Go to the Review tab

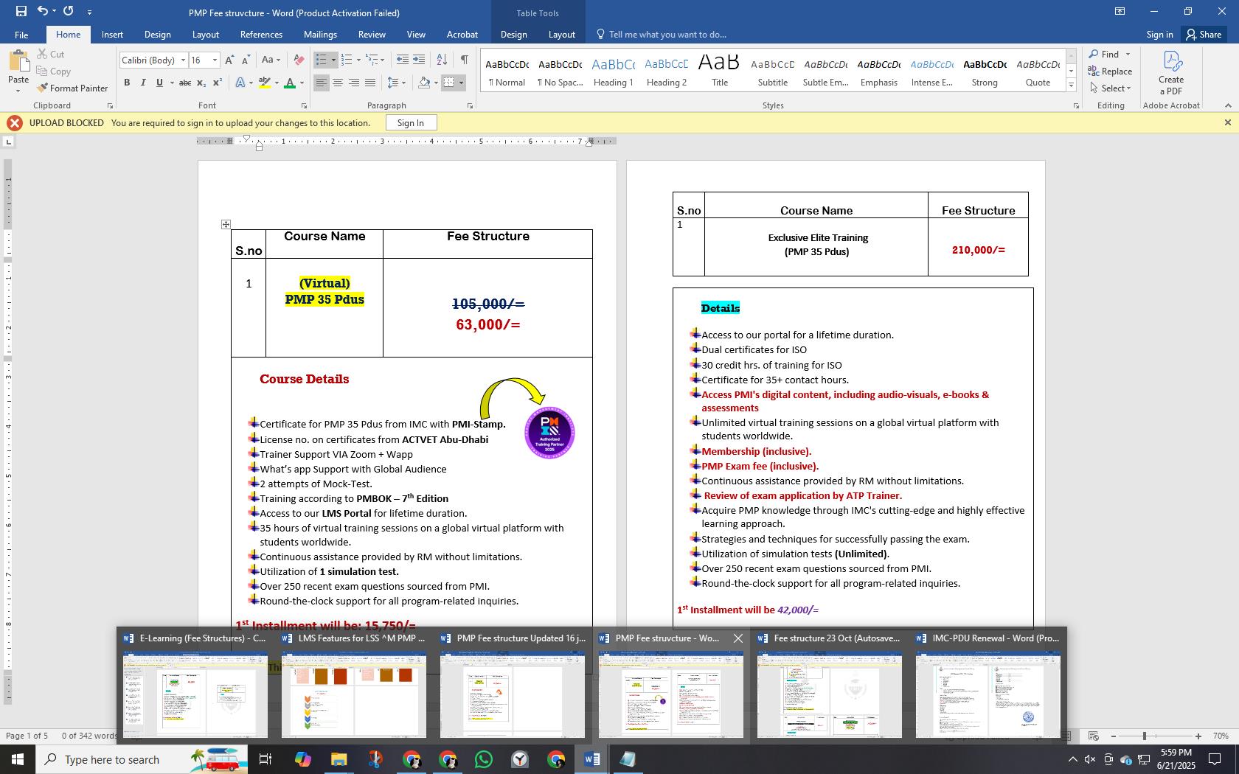(x=372, y=35)
